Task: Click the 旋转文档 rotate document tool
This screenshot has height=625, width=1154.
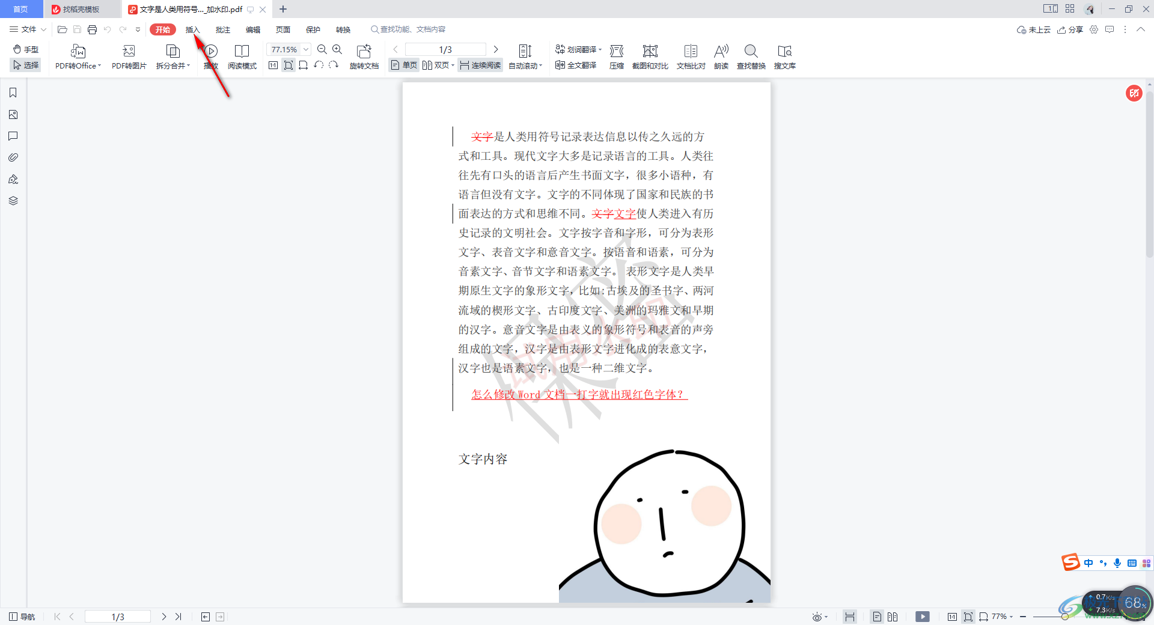Action: [x=364, y=58]
